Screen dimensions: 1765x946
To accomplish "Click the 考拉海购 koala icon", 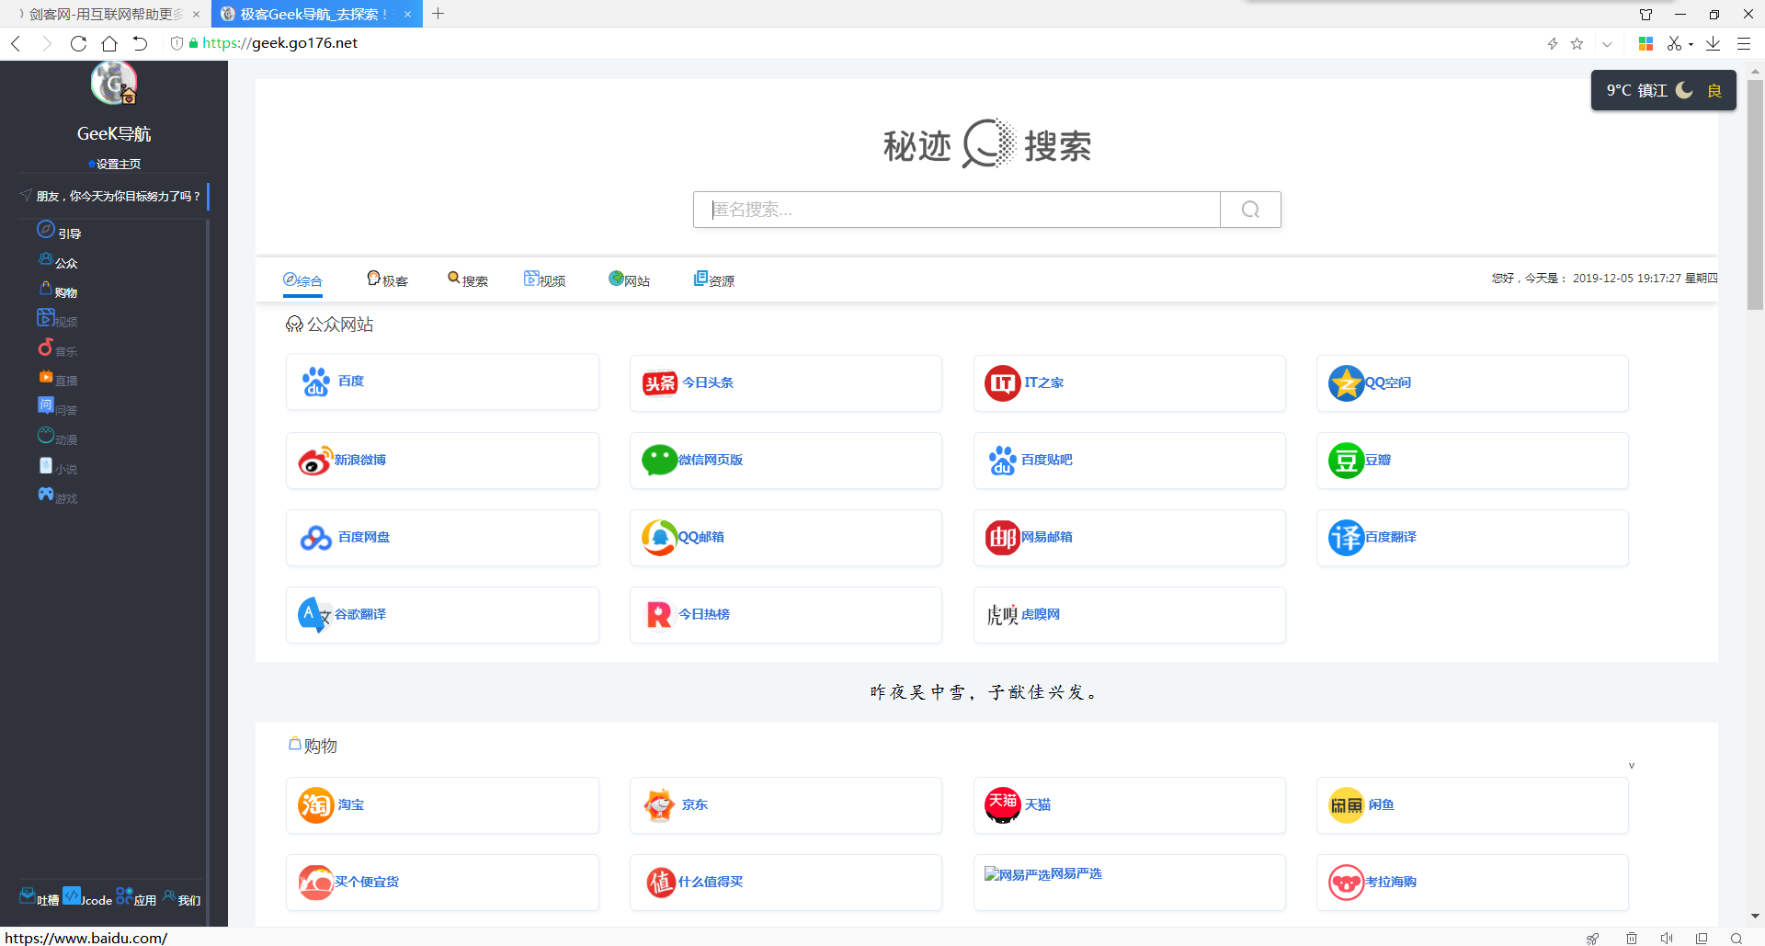I will (1346, 883).
